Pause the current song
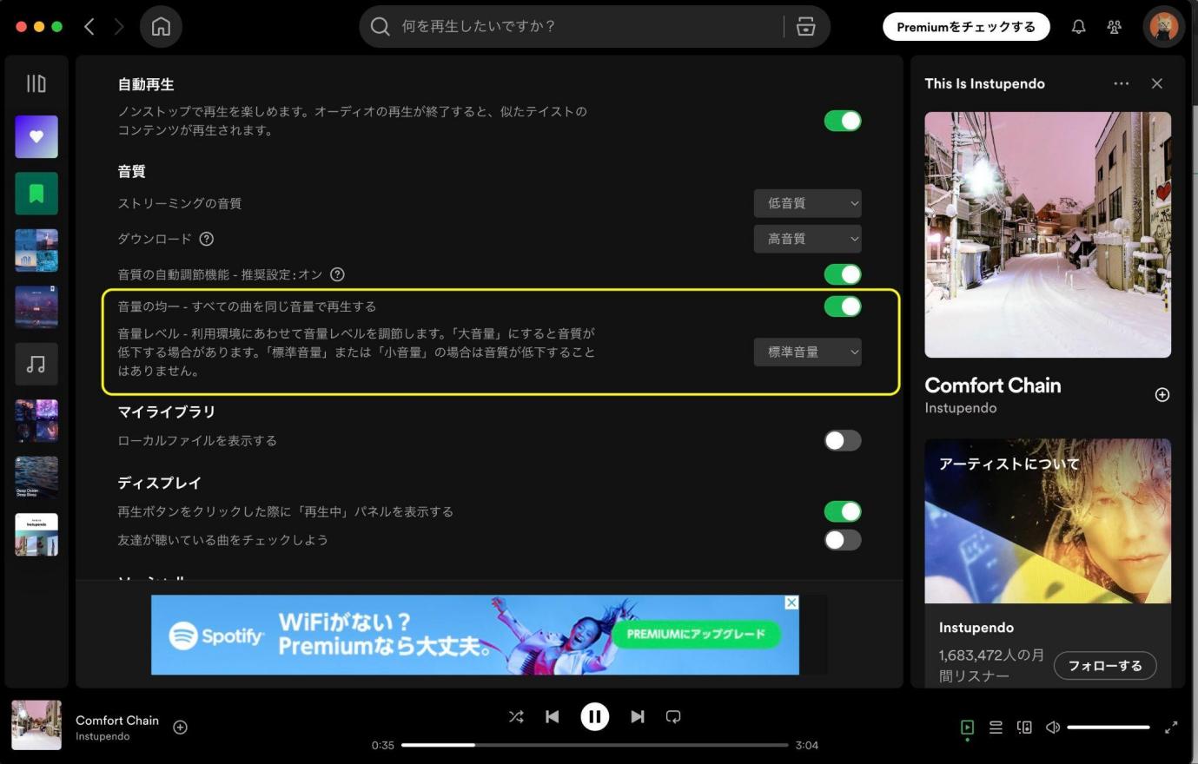This screenshot has height=764, width=1198. point(595,717)
